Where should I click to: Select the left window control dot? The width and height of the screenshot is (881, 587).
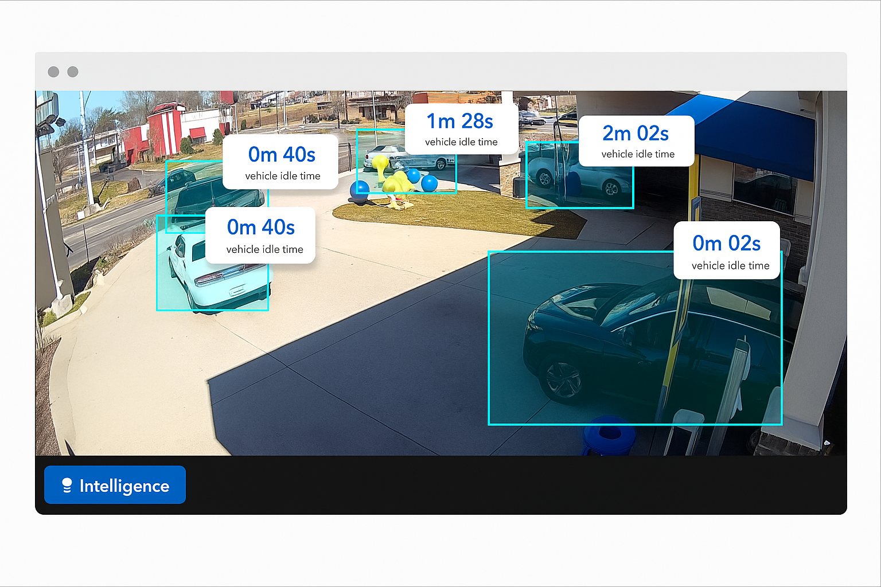tap(53, 71)
